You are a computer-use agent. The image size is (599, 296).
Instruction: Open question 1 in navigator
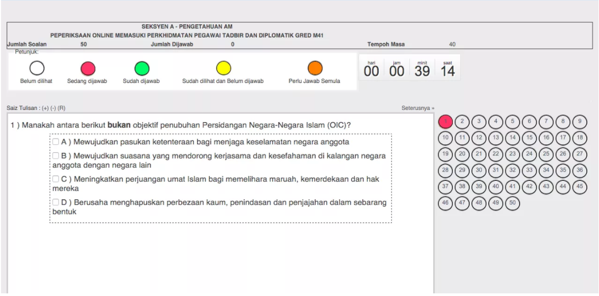445,122
